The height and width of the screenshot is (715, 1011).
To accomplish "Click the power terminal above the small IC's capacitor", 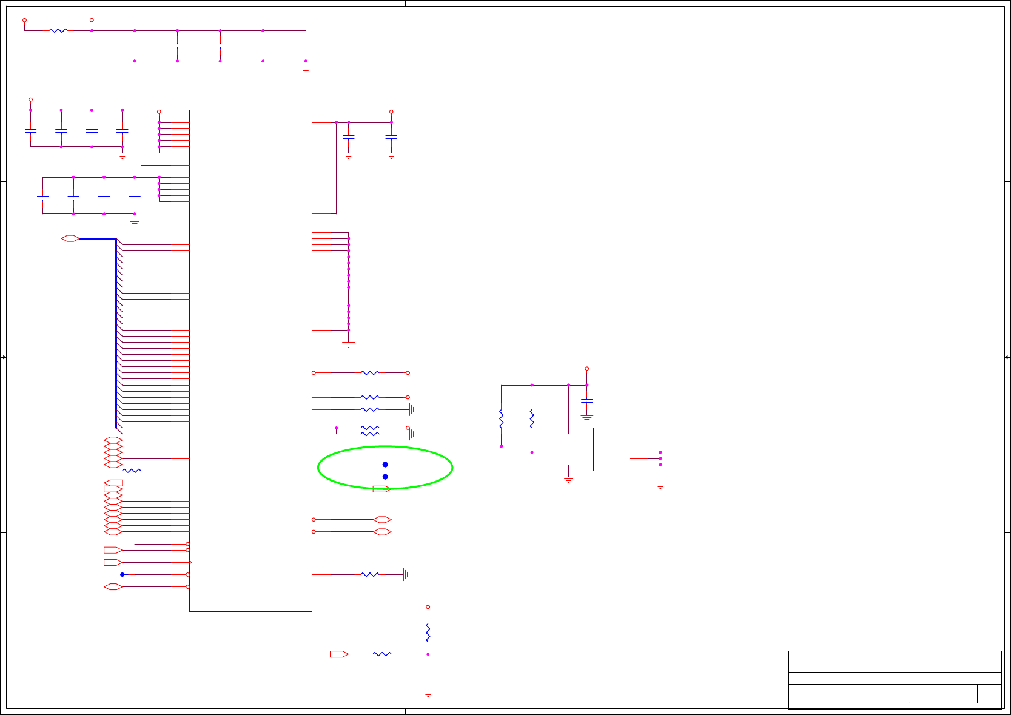I will click(586, 368).
